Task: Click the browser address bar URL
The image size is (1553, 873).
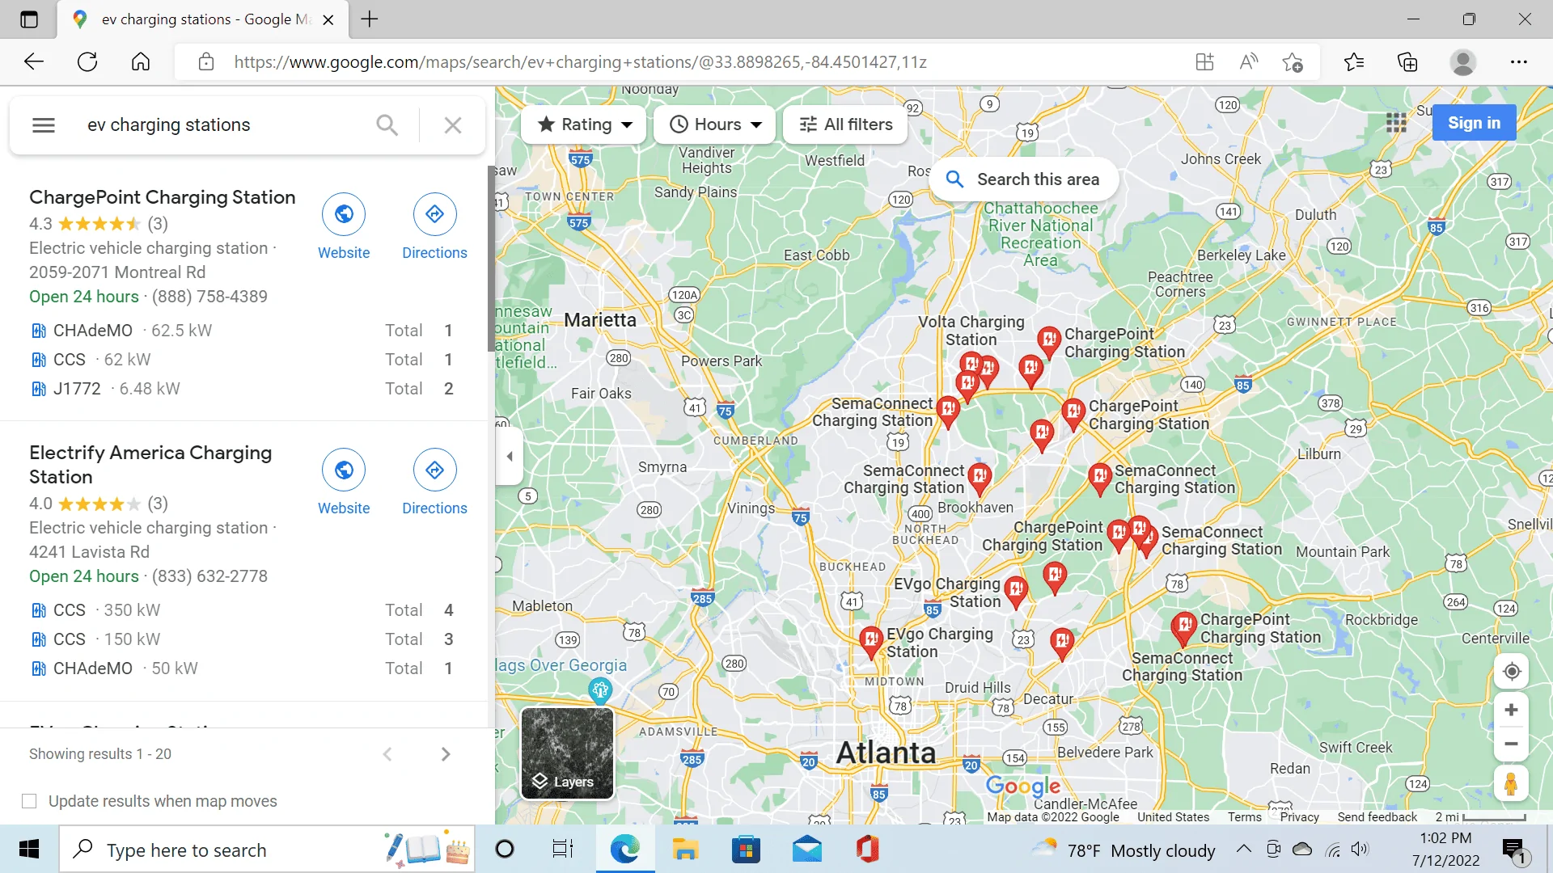Action: pos(580,62)
